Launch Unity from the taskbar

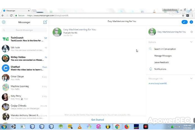(x=13, y=127)
